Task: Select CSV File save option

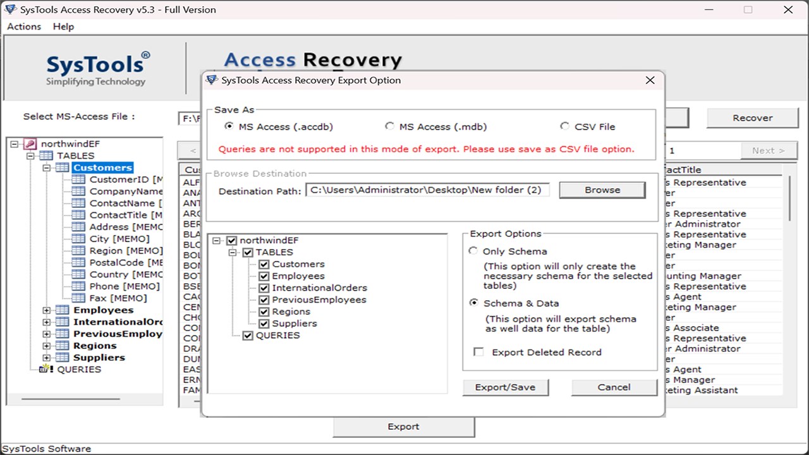Action: coord(564,126)
